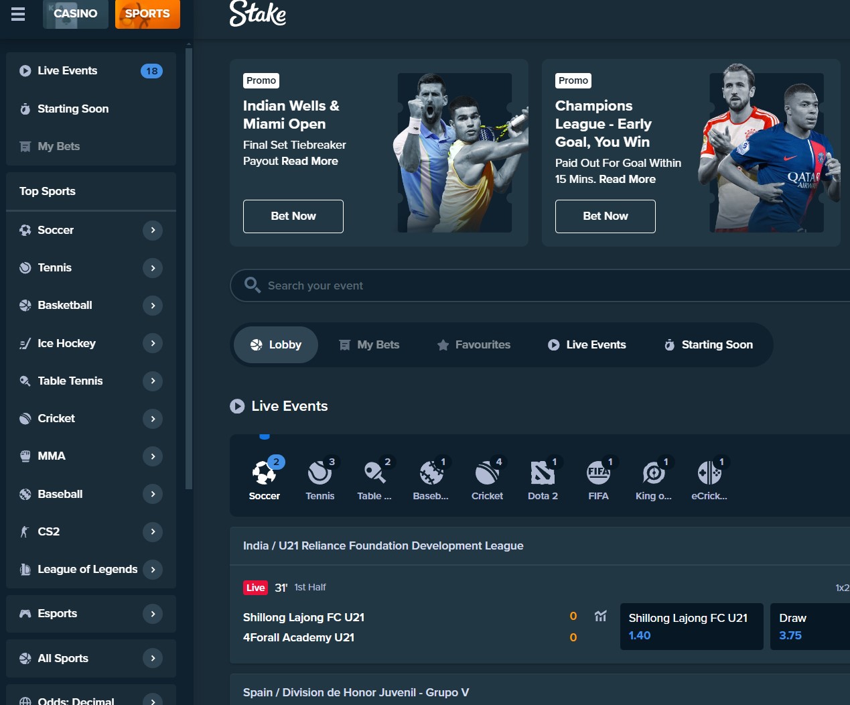Image resolution: width=850 pixels, height=705 pixels.
Task: Expand the Soccer chevron in sidebar
Action: pyautogui.click(x=153, y=230)
